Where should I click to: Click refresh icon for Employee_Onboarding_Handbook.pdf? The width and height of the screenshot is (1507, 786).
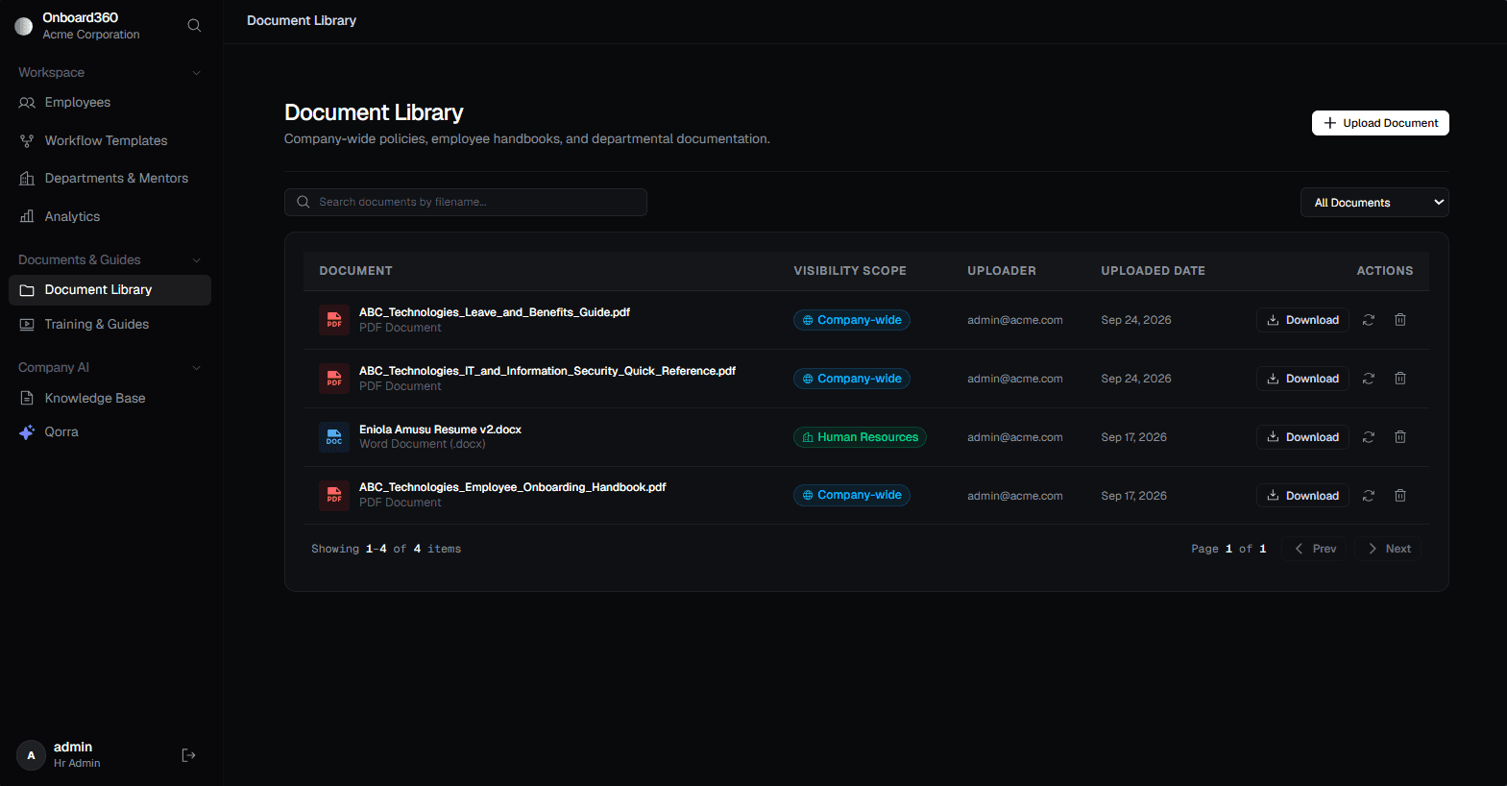(x=1369, y=496)
